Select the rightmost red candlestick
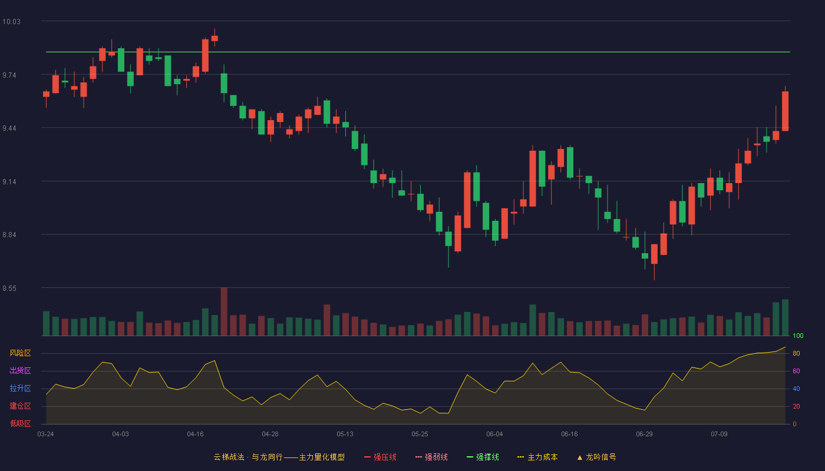The width and height of the screenshot is (825, 471). pyautogui.click(x=785, y=111)
